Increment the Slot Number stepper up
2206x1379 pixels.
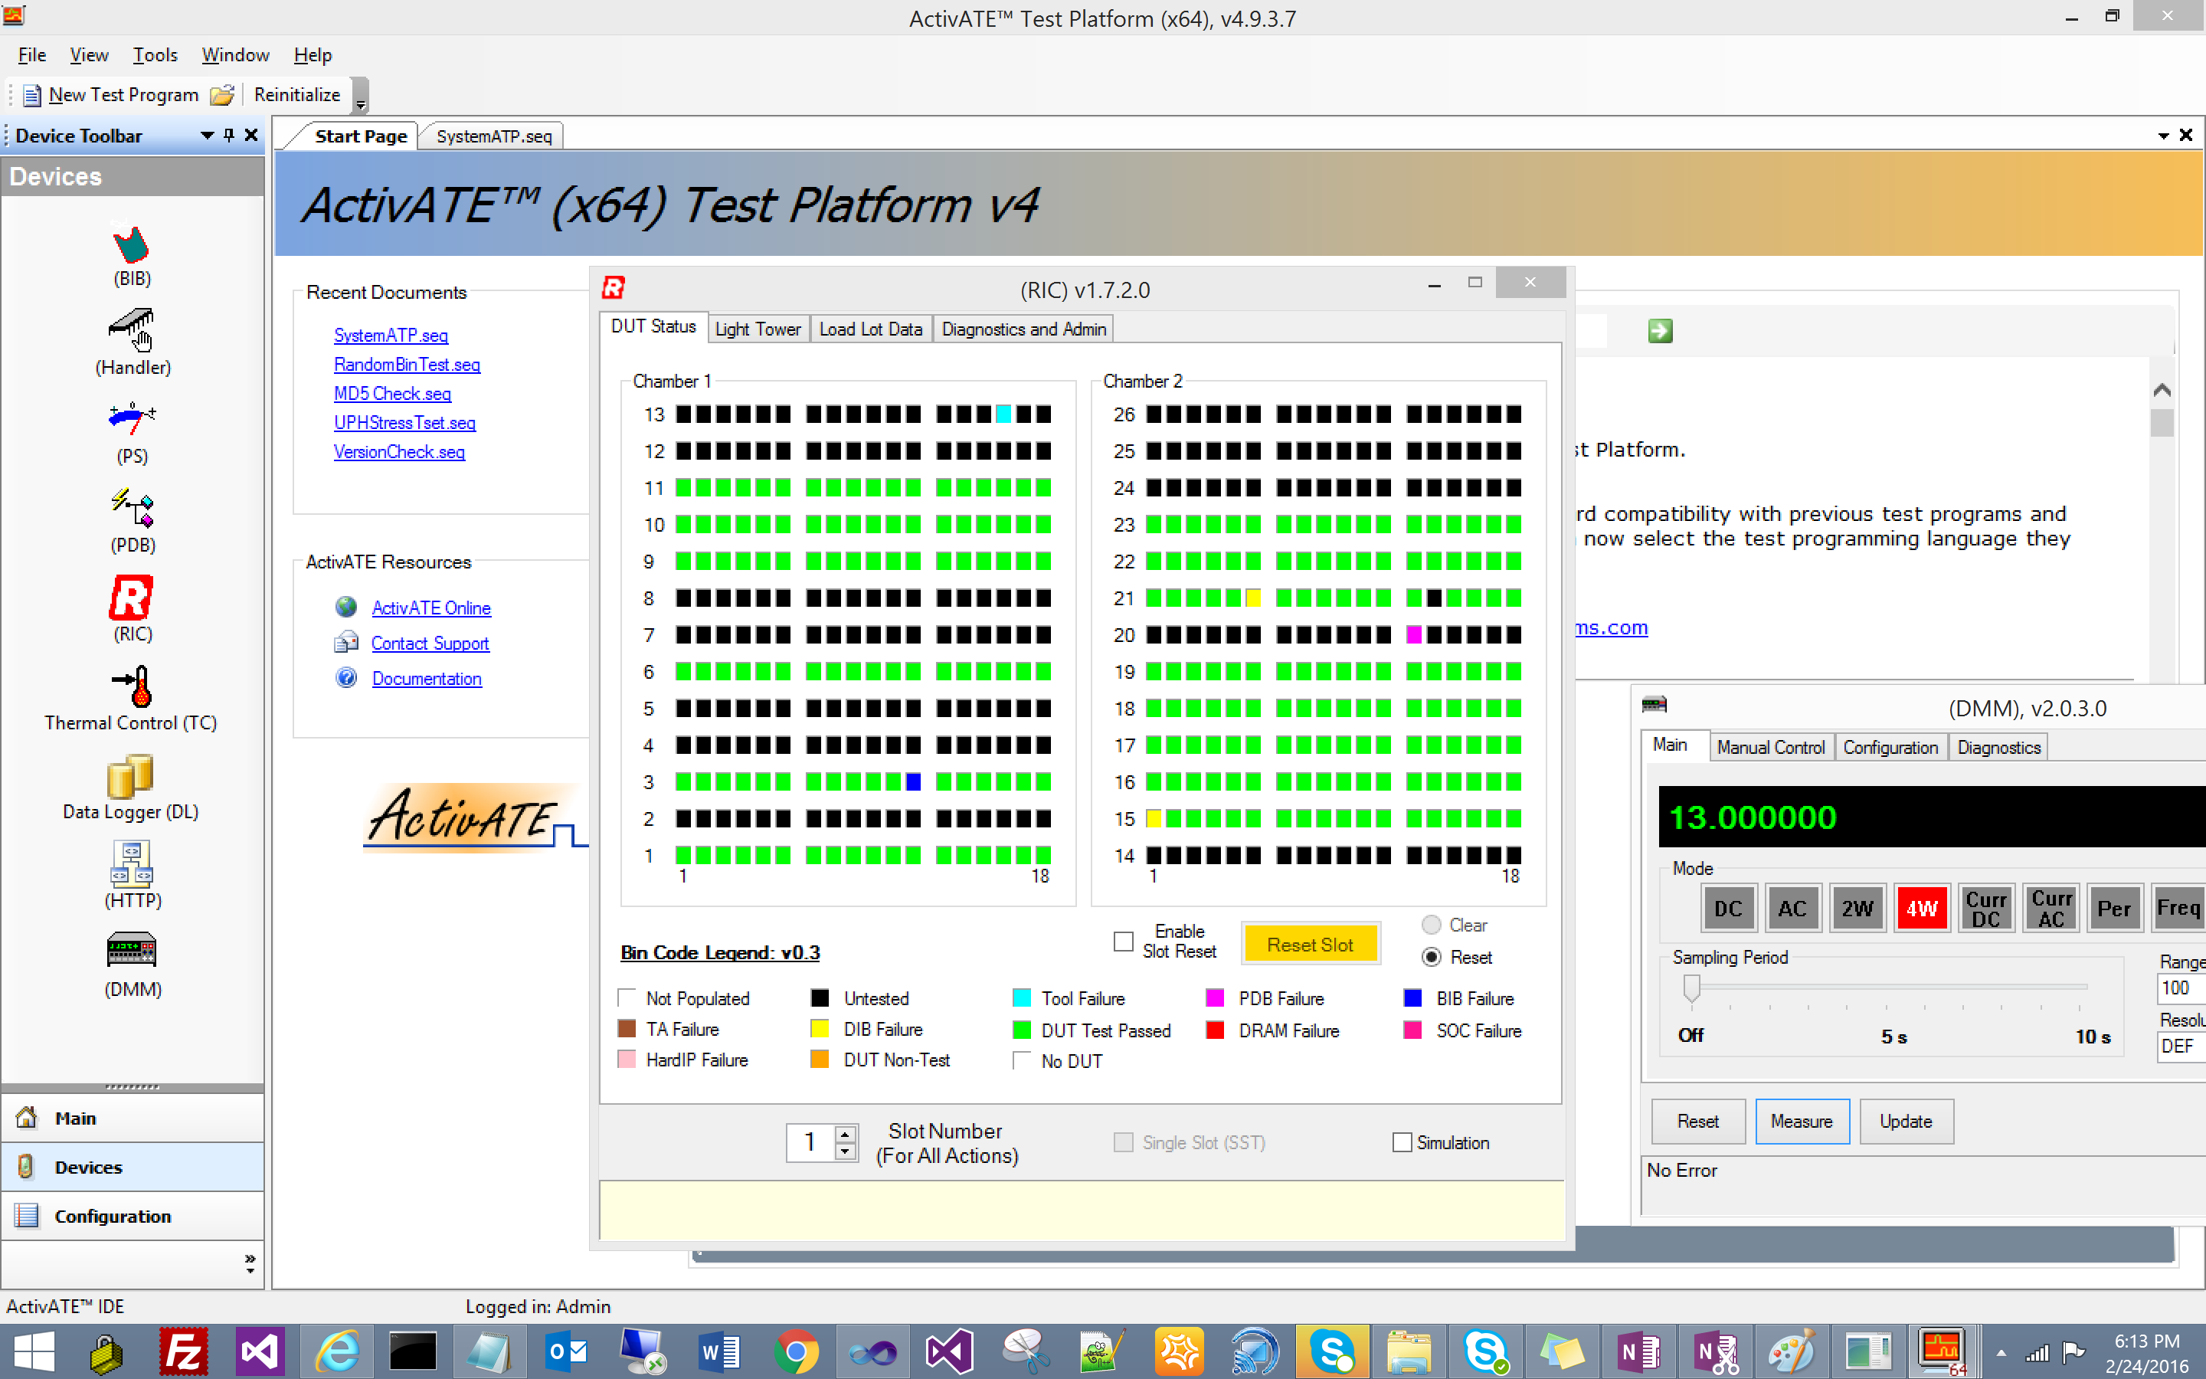pos(845,1134)
